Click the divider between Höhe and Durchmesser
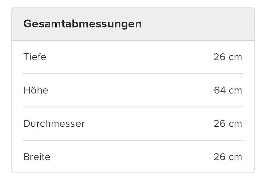This screenshot has height=180, width=266. pos(133,107)
